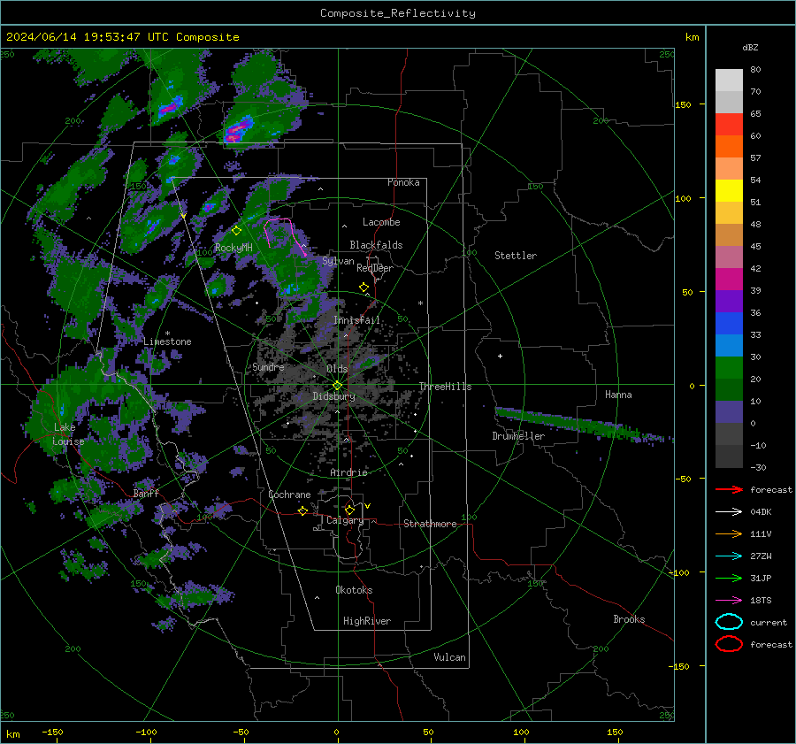
Task: Click the ThreeHills city label
Action: click(445, 387)
